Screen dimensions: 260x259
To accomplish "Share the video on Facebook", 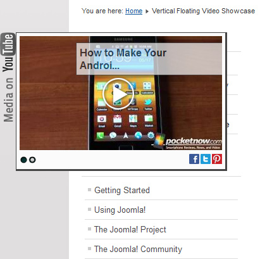I will click(x=194, y=159).
